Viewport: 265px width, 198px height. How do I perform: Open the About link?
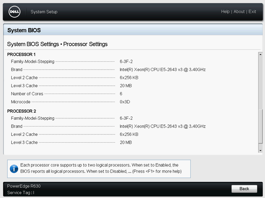(239, 12)
